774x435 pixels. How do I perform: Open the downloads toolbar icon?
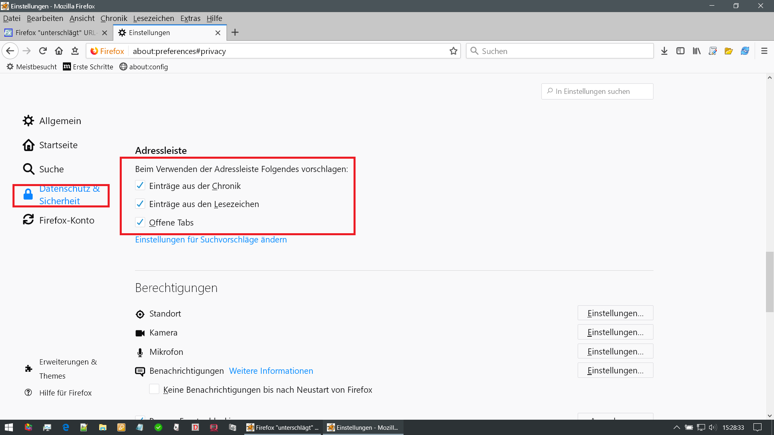(664, 51)
